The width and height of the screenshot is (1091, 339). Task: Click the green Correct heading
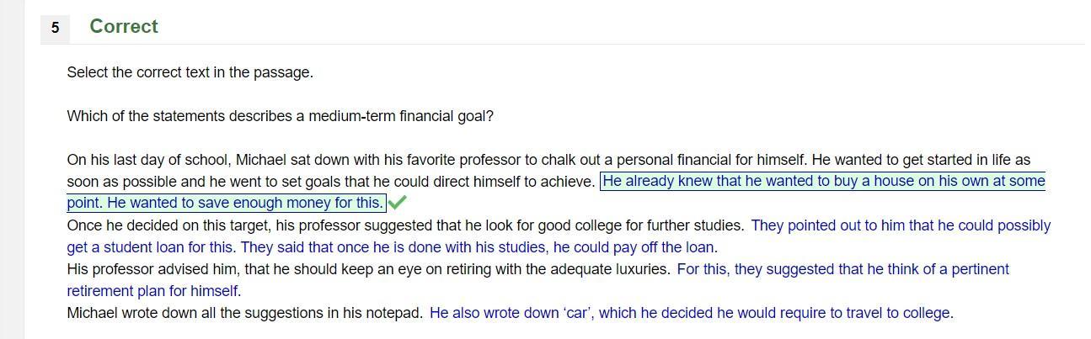[124, 26]
